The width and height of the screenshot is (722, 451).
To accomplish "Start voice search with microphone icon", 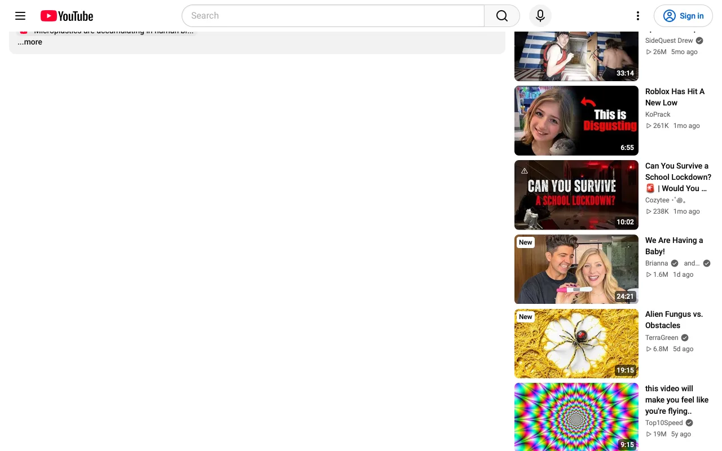I will [x=540, y=16].
